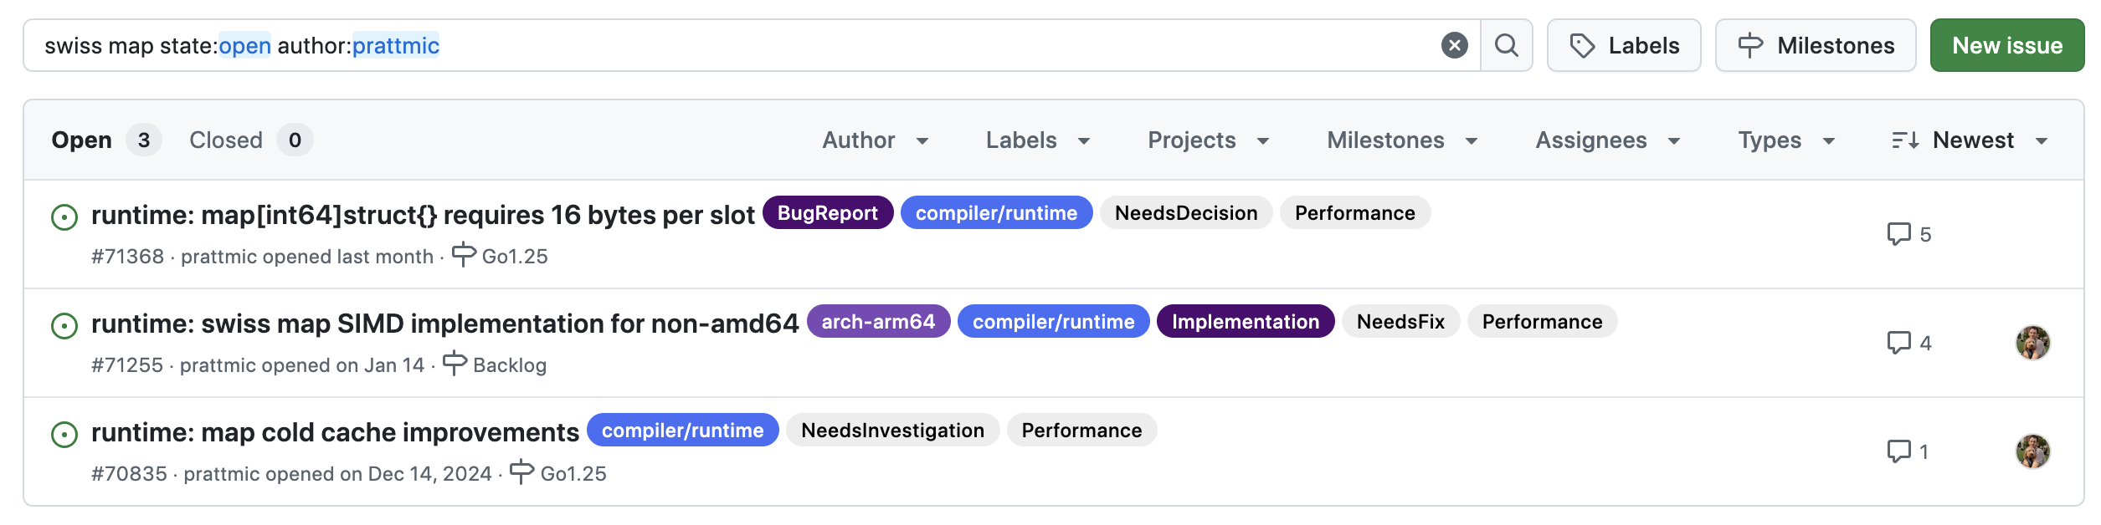Click the assignee avatar on the SIMD issue

(2033, 343)
